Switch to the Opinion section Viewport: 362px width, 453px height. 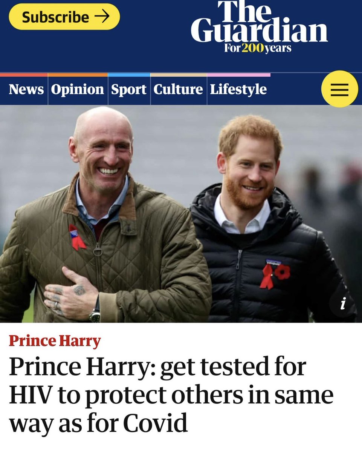(77, 89)
